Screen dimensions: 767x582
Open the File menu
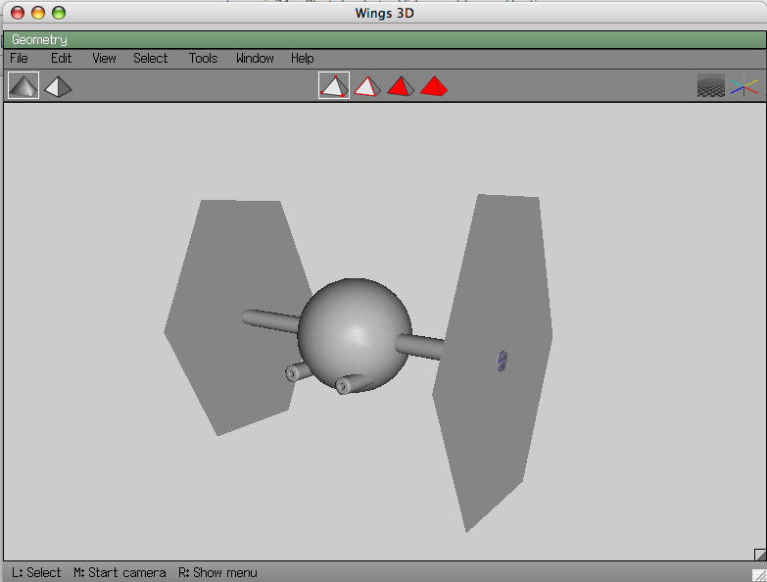coord(19,58)
